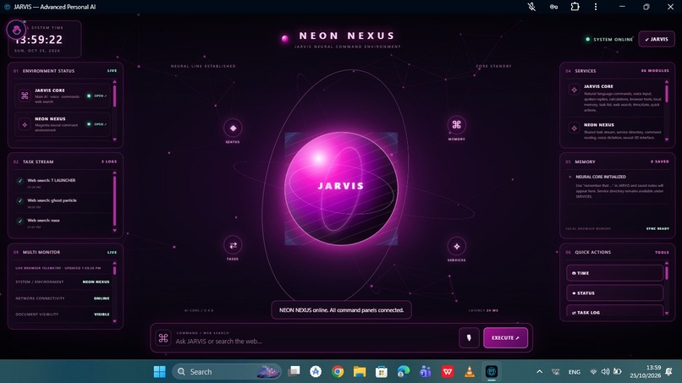Image resolution: width=682 pixels, height=383 pixels.
Task: Click the central JARVIS orb
Action: (x=341, y=189)
